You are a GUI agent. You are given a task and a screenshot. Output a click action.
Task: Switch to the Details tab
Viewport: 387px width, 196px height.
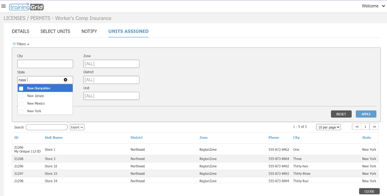21,32
